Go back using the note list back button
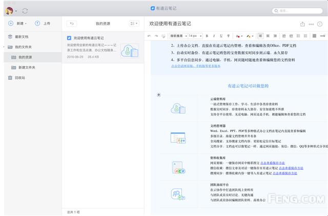Screen dimensions: 328x216 click(x=72, y=24)
